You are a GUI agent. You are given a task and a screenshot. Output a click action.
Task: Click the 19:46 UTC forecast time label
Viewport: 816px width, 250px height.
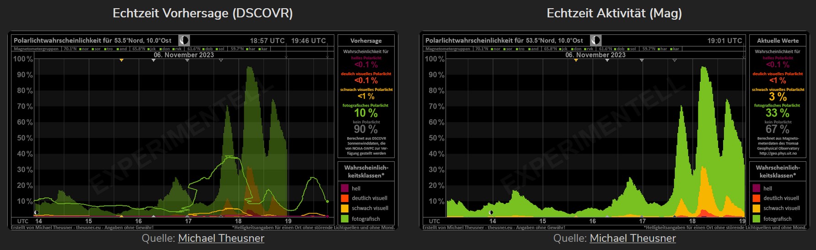click(308, 41)
